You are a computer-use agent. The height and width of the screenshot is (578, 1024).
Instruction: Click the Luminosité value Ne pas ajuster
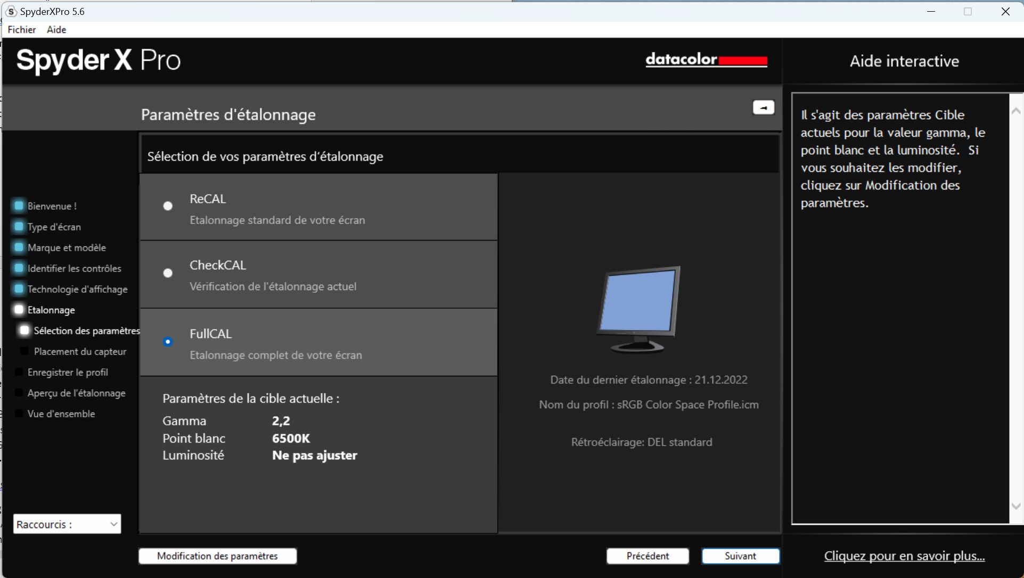click(315, 456)
